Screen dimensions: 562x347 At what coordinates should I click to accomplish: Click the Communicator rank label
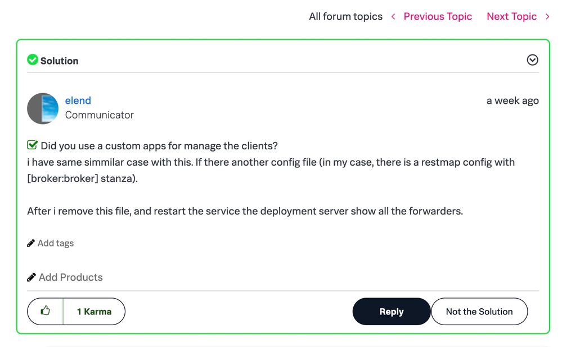tap(100, 115)
